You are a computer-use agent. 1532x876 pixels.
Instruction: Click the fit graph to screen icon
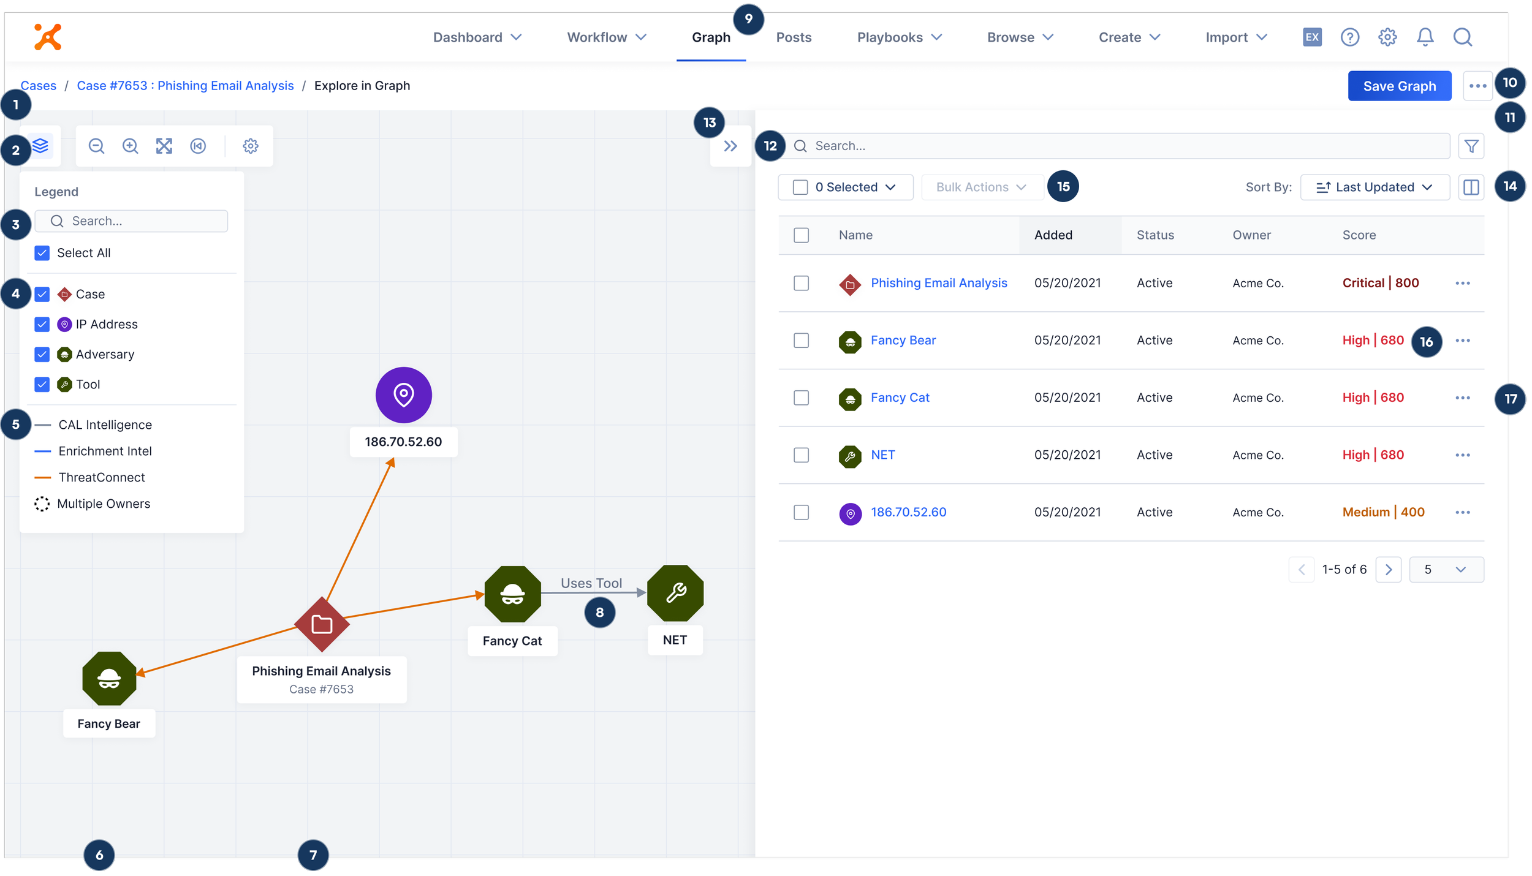[x=164, y=146]
